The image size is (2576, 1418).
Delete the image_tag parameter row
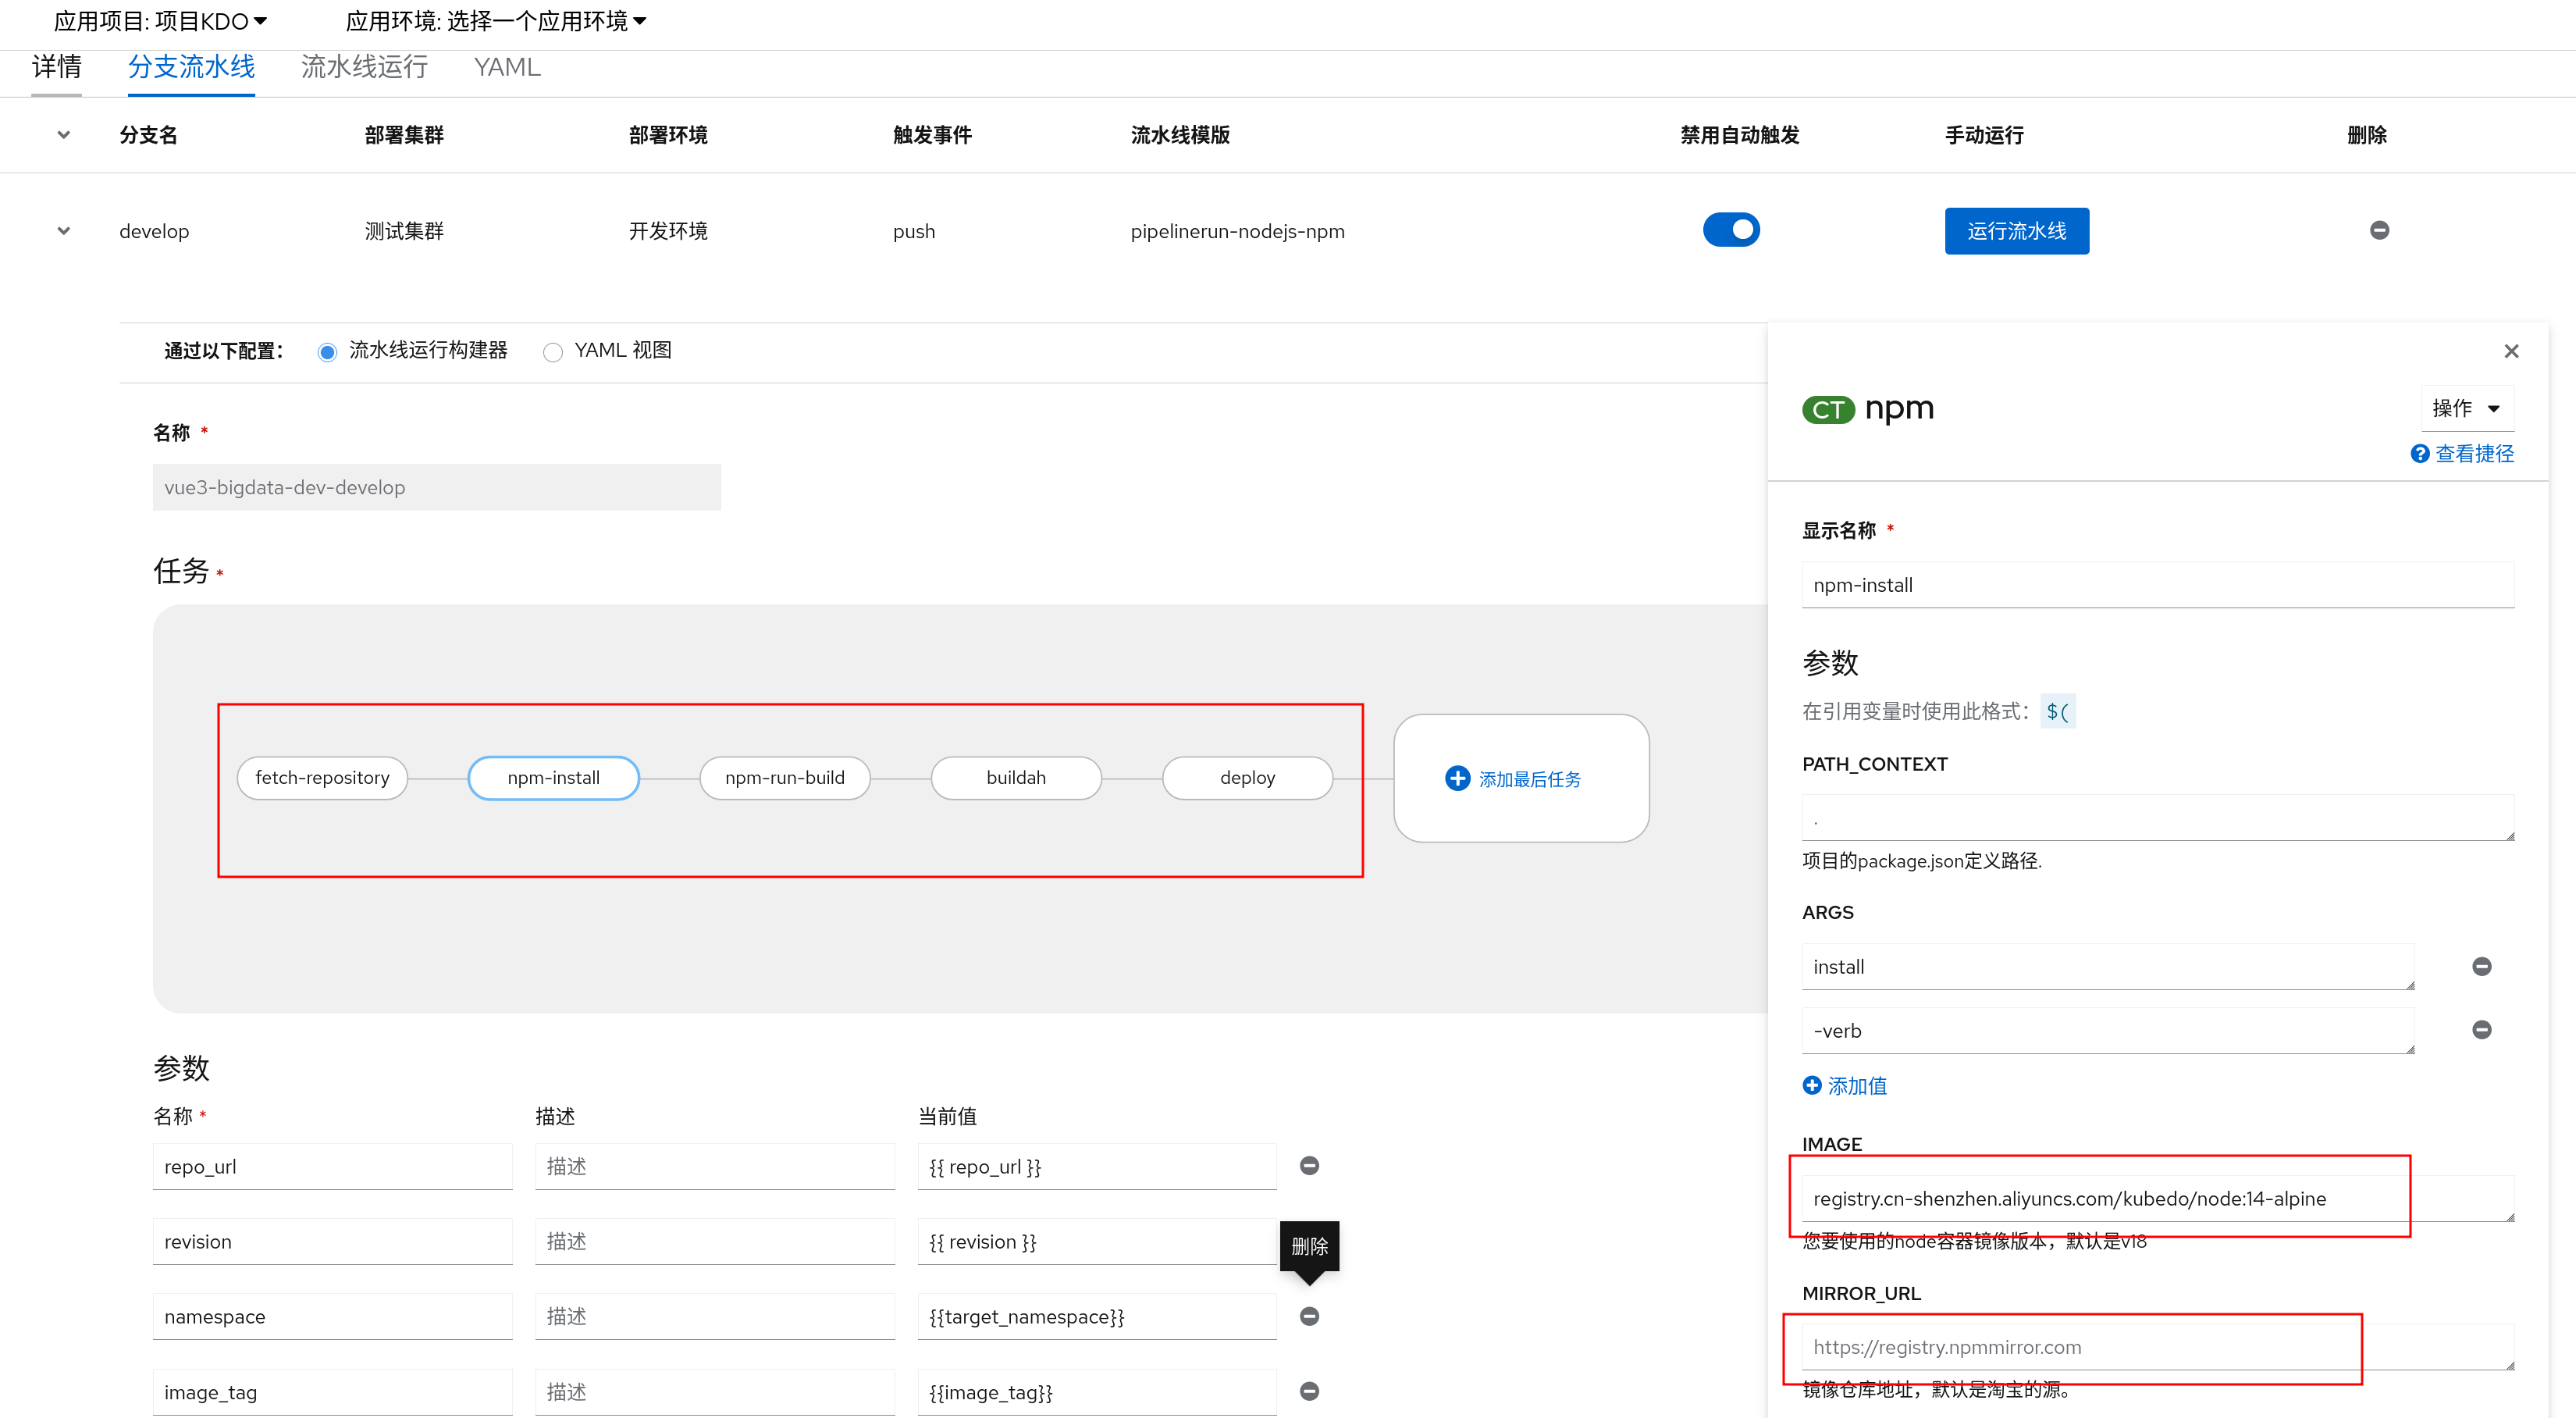(x=1309, y=1391)
